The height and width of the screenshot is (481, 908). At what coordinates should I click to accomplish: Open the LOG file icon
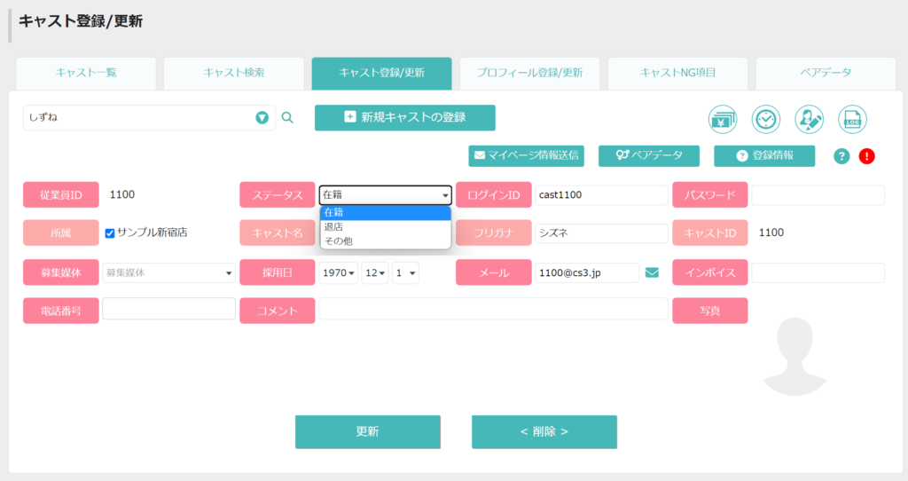click(x=852, y=120)
